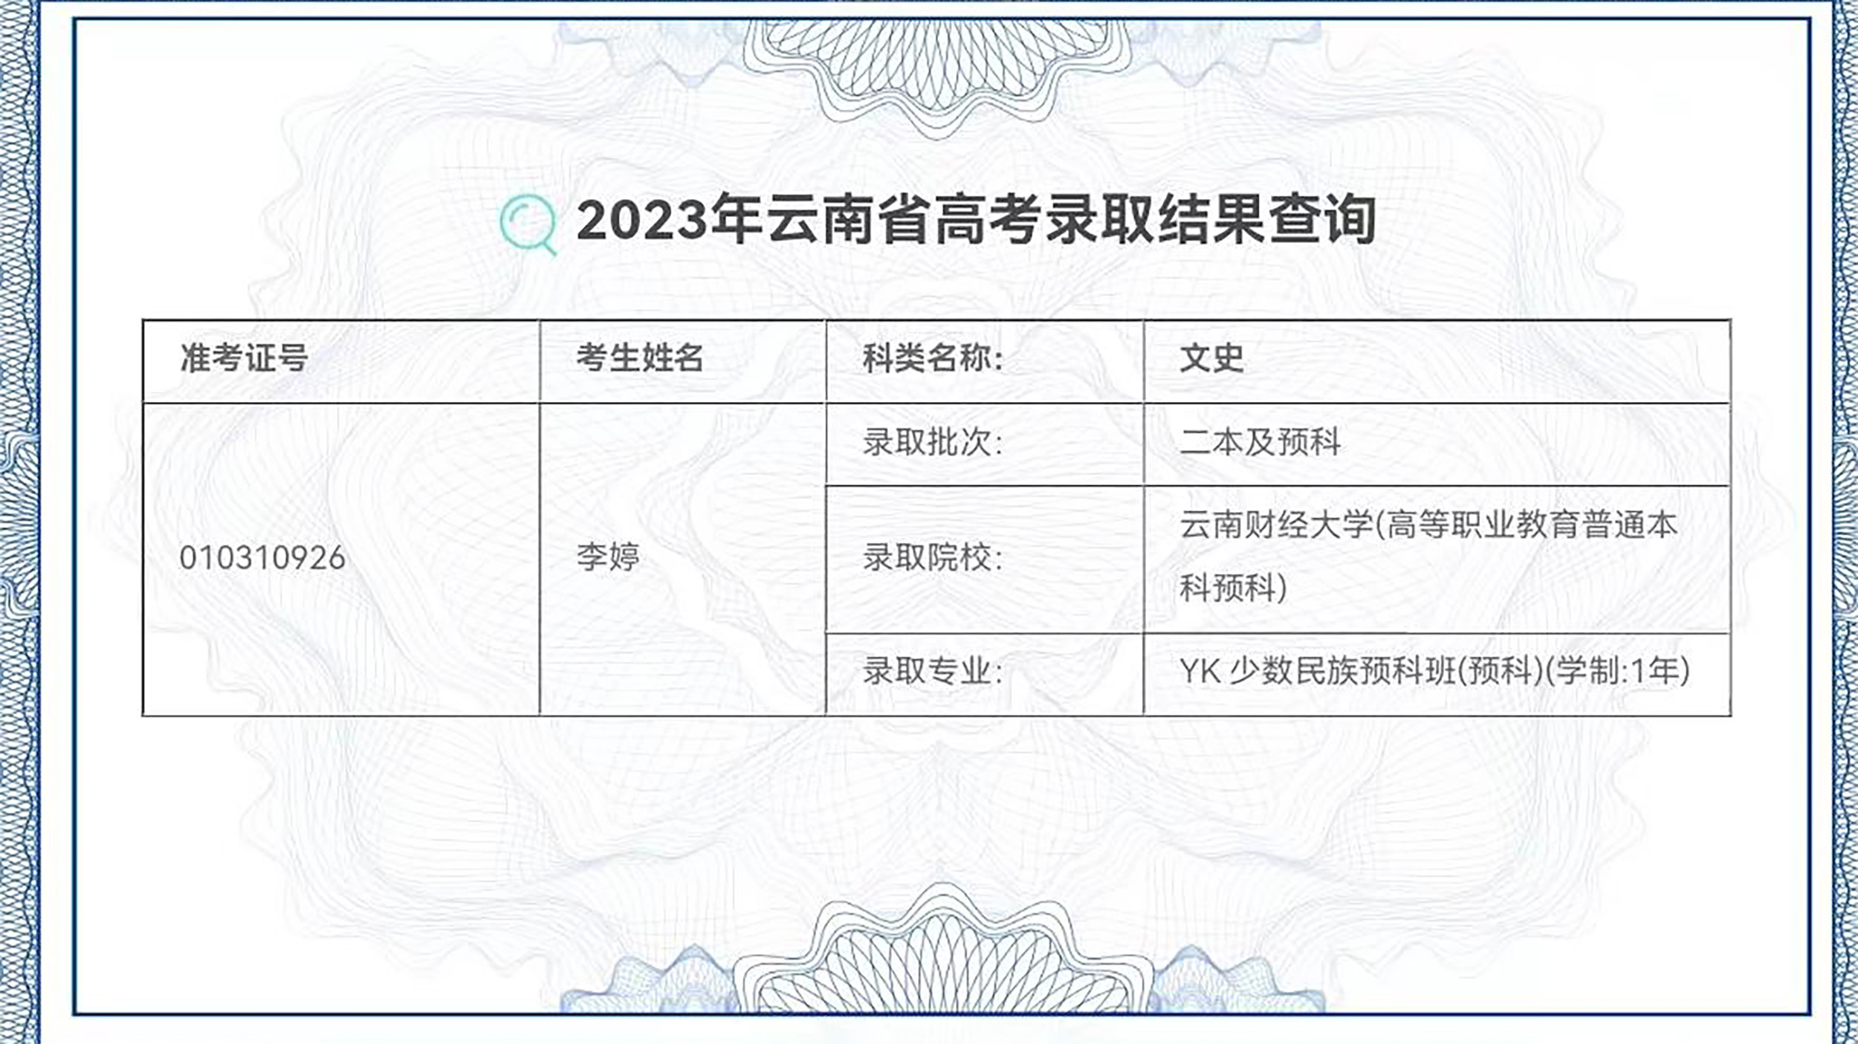Click the (学制:1年) duration text
This screenshot has width=1858, height=1044.
pos(1618,672)
